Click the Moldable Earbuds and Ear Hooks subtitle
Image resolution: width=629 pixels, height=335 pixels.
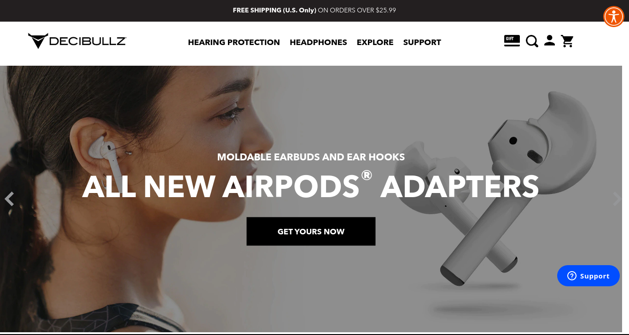tap(311, 157)
